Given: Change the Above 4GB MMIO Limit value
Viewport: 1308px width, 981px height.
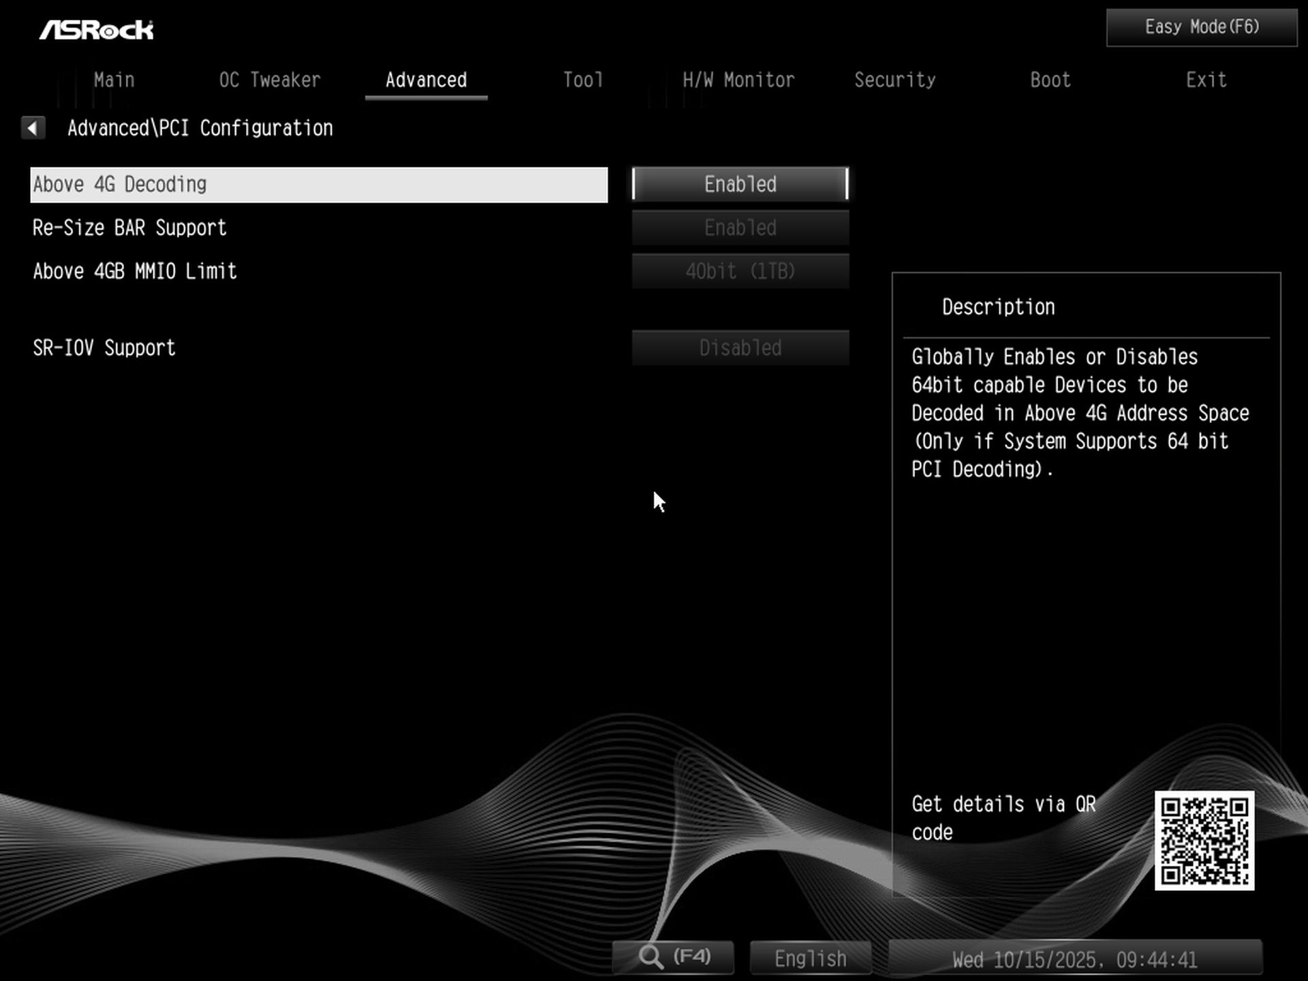Looking at the screenshot, I should click(740, 270).
